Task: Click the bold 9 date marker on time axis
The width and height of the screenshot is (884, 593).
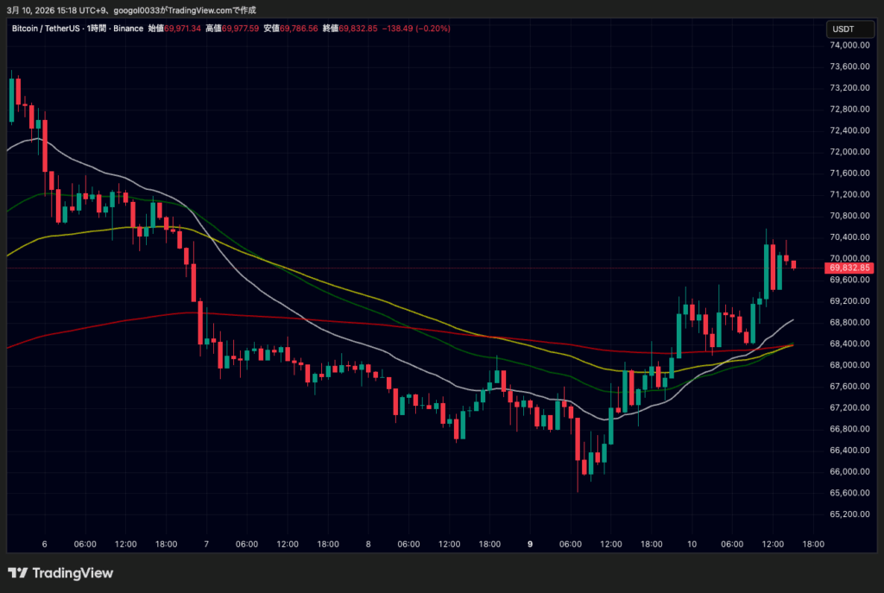Action: pos(530,545)
